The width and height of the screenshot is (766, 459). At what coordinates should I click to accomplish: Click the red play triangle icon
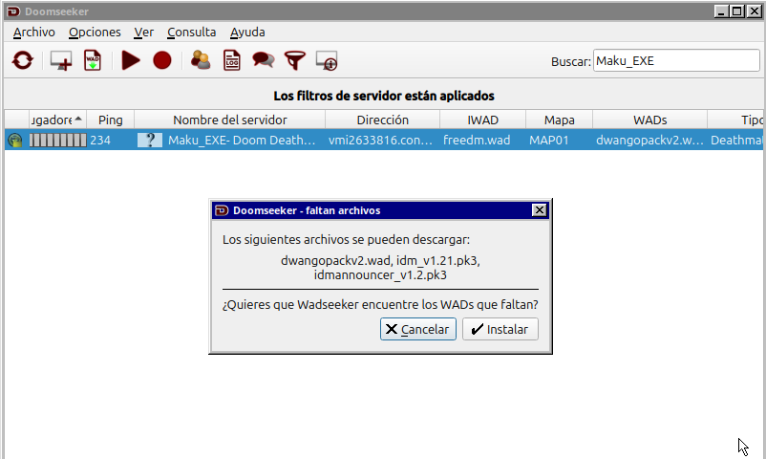[x=131, y=60]
